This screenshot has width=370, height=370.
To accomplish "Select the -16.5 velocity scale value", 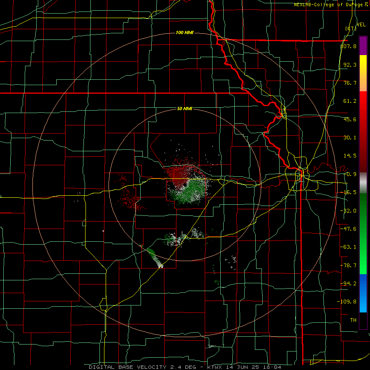I will (349, 192).
